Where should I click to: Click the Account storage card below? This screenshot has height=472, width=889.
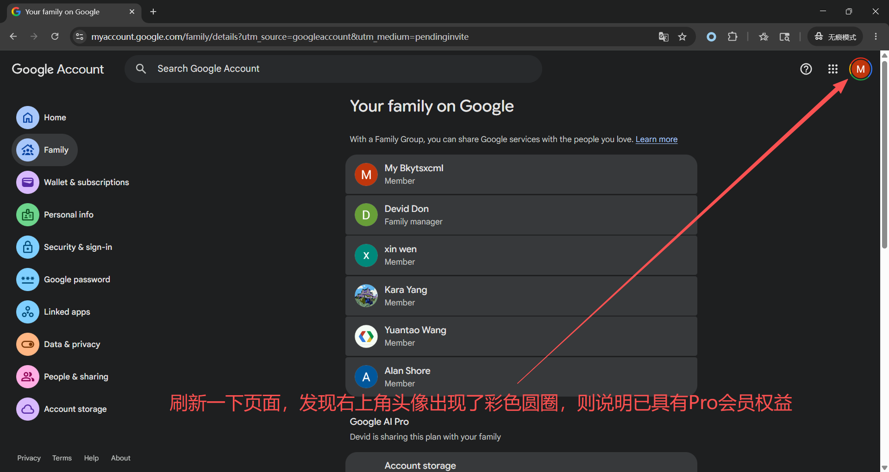[521, 462]
